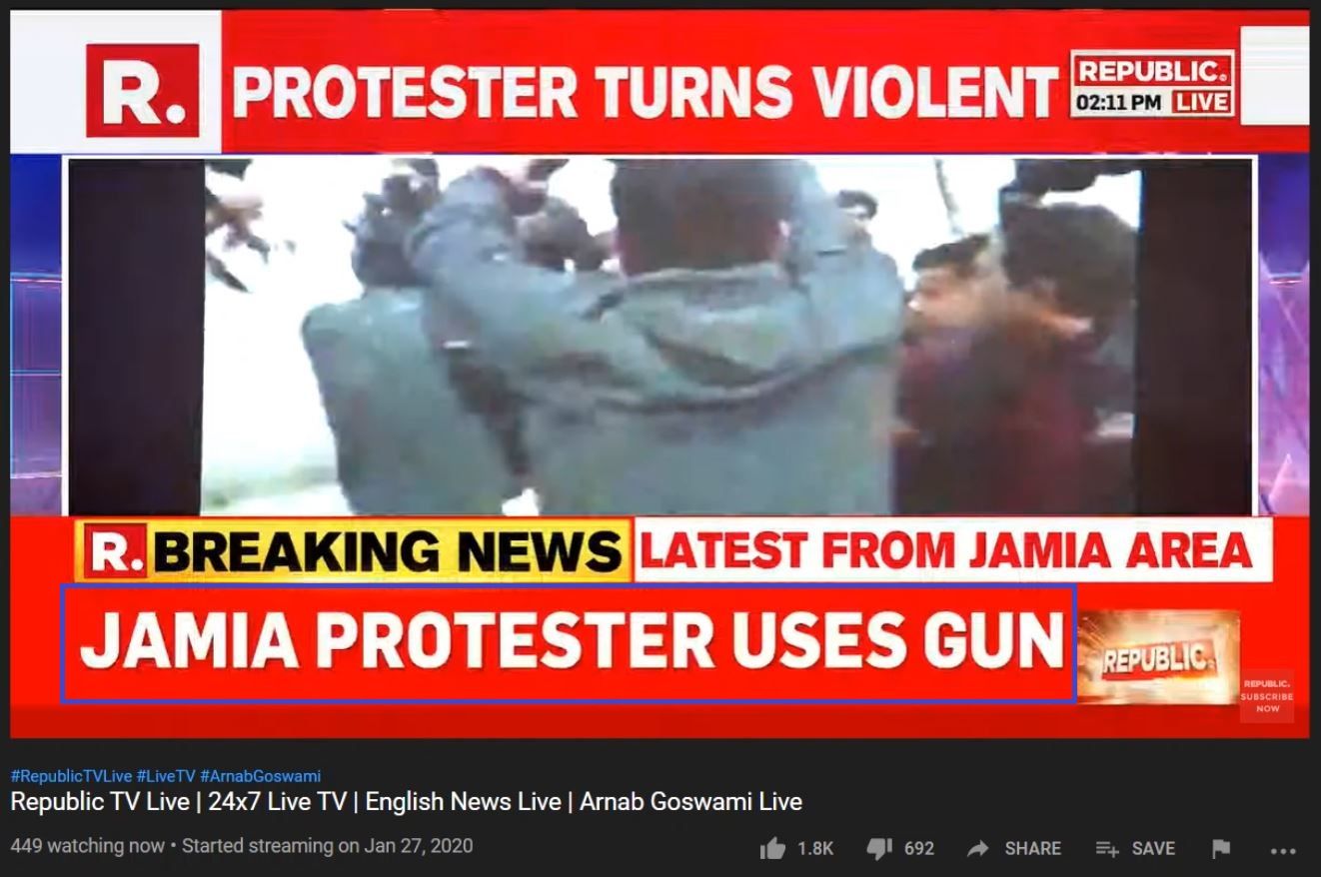This screenshot has width=1321, height=877.
Task: Open the three-dot more options menu
Action: coord(1283,851)
